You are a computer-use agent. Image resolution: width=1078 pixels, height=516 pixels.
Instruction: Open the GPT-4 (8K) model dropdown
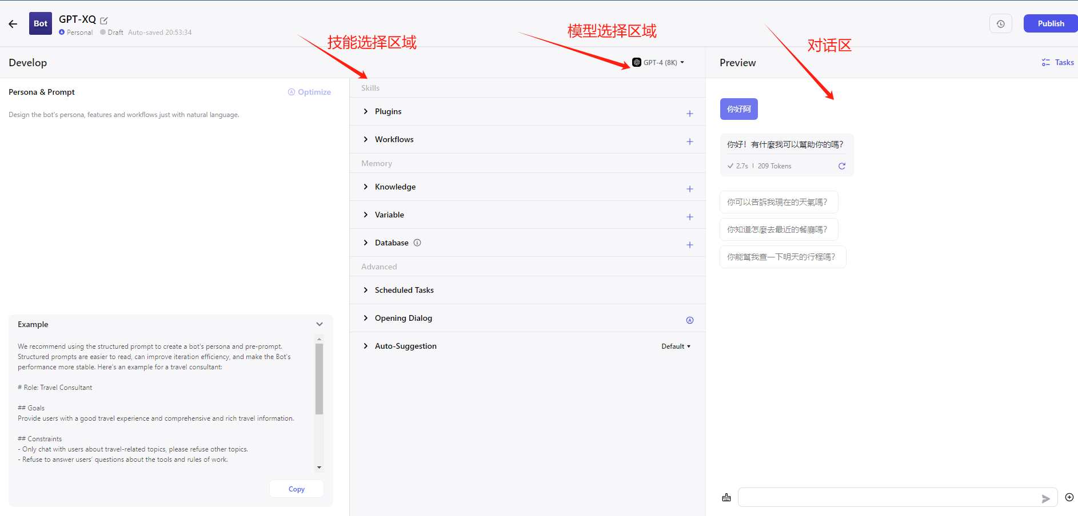658,62
